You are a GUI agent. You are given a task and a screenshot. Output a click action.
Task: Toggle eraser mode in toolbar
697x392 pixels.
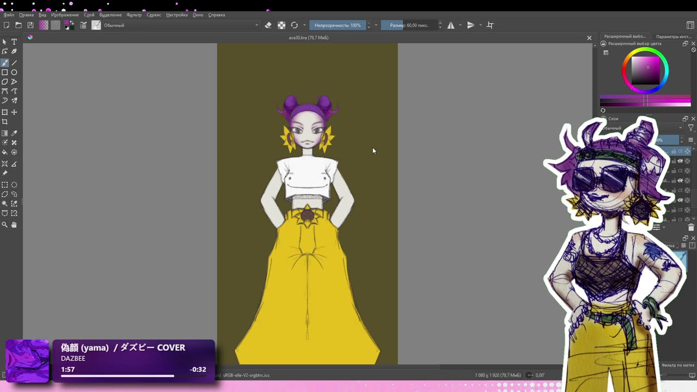pyautogui.click(x=268, y=25)
